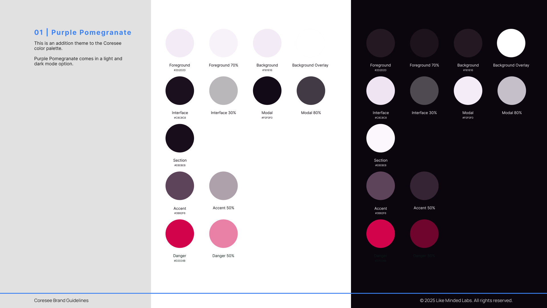The width and height of the screenshot is (547, 308).
Task: Click the 'Coresee Brand Guidelines' footer text
Action: (x=61, y=300)
